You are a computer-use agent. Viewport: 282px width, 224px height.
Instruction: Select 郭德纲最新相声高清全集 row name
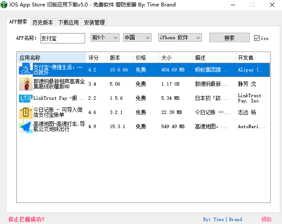coord(59,84)
